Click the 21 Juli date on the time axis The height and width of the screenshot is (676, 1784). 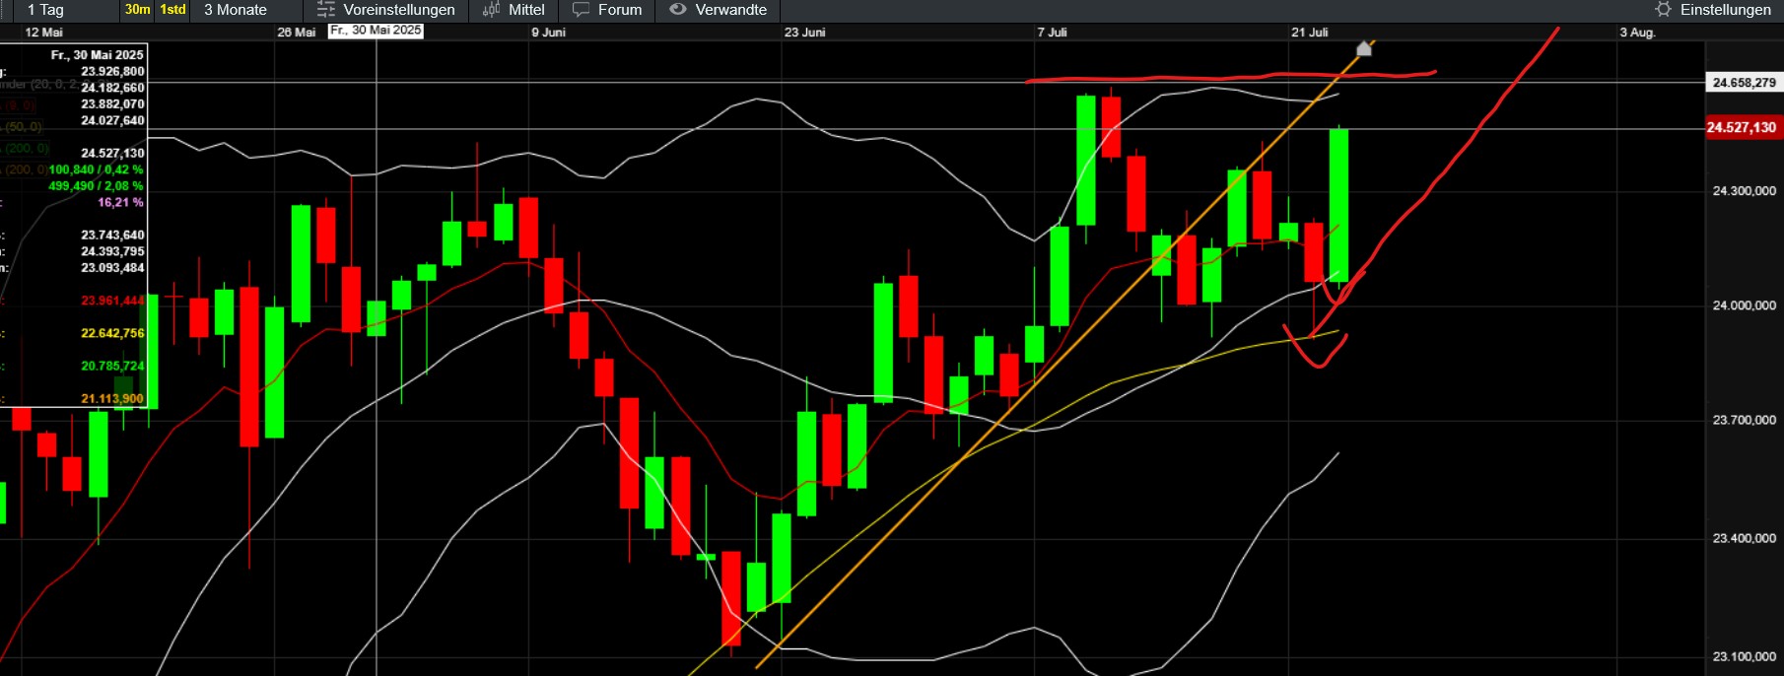(1309, 33)
